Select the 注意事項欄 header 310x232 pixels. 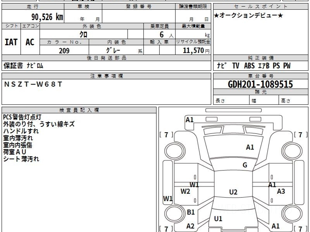click(106, 76)
